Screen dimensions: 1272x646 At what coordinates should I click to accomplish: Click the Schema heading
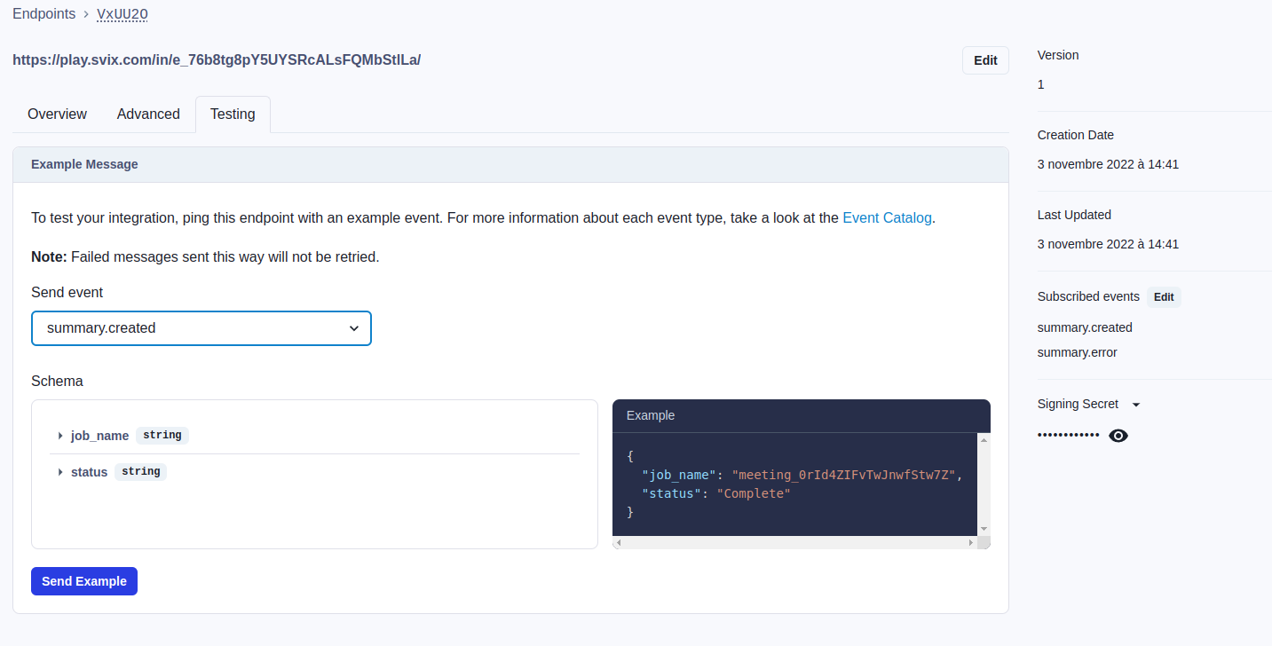[x=57, y=381]
